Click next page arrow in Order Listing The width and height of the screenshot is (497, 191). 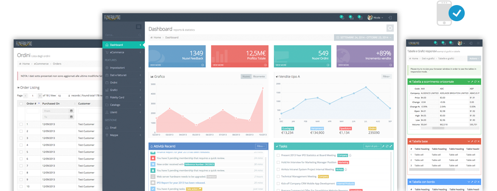pyautogui.click(x=40, y=96)
